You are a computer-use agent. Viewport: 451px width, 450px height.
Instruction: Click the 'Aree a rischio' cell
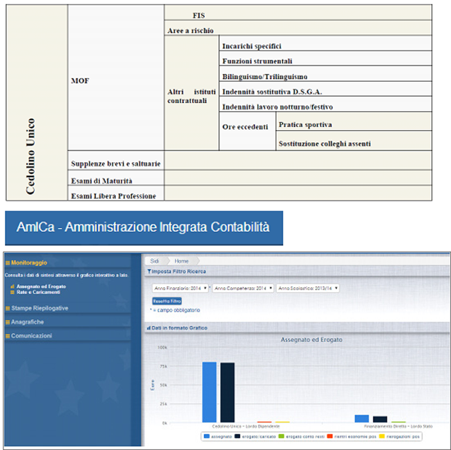tap(298, 28)
